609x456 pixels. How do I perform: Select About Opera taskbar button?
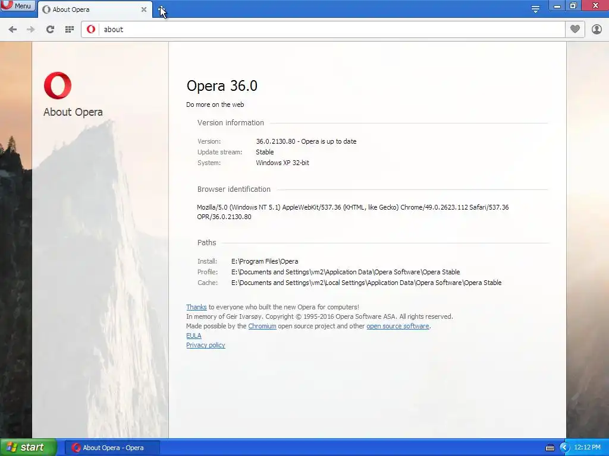(x=112, y=448)
